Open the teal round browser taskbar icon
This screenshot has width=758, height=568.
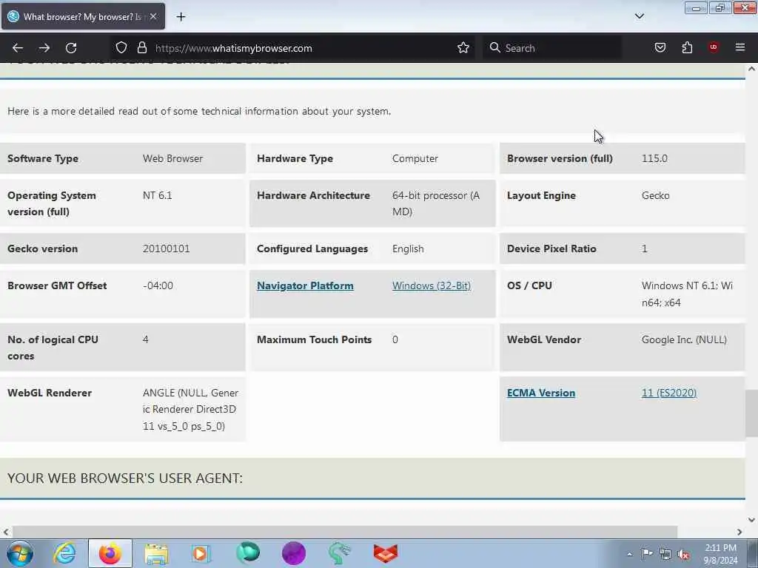[x=247, y=553]
